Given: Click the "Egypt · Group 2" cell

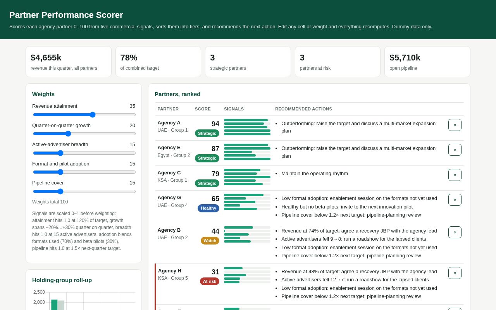Looking at the screenshot, I should [174, 155].
